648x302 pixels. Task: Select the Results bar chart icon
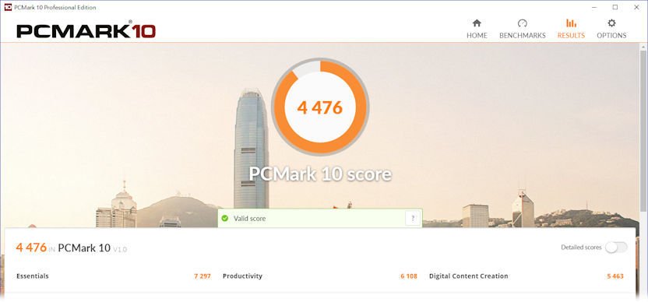click(571, 23)
